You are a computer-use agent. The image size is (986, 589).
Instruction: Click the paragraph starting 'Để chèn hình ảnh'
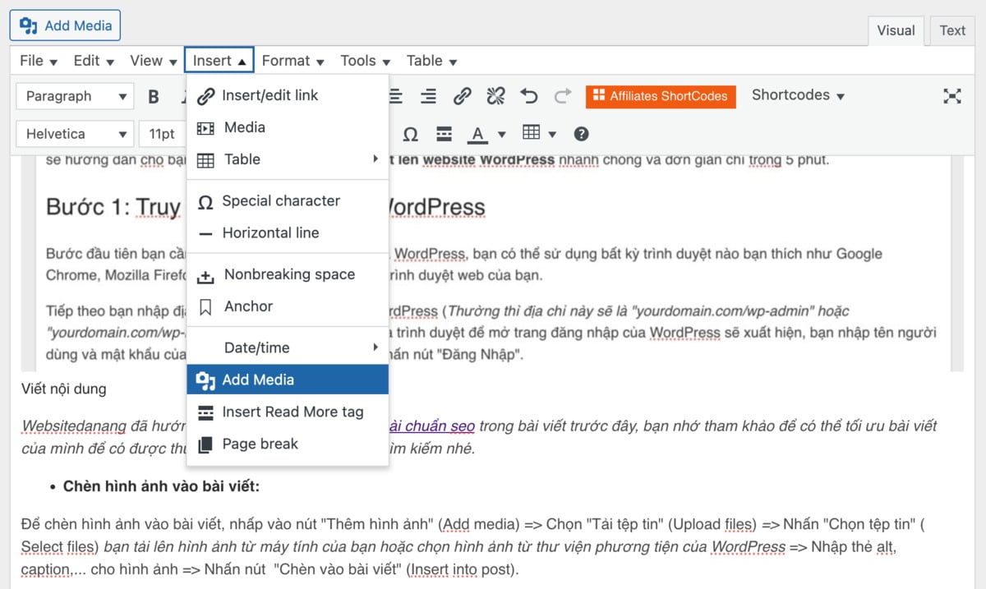tap(474, 546)
